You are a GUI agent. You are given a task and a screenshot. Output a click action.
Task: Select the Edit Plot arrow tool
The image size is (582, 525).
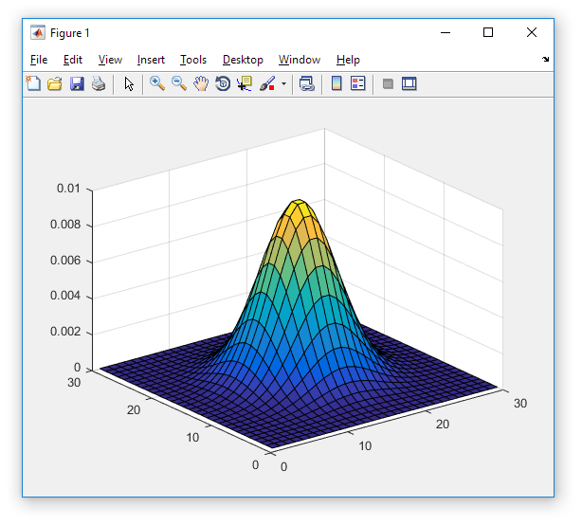click(x=129, y=83)
